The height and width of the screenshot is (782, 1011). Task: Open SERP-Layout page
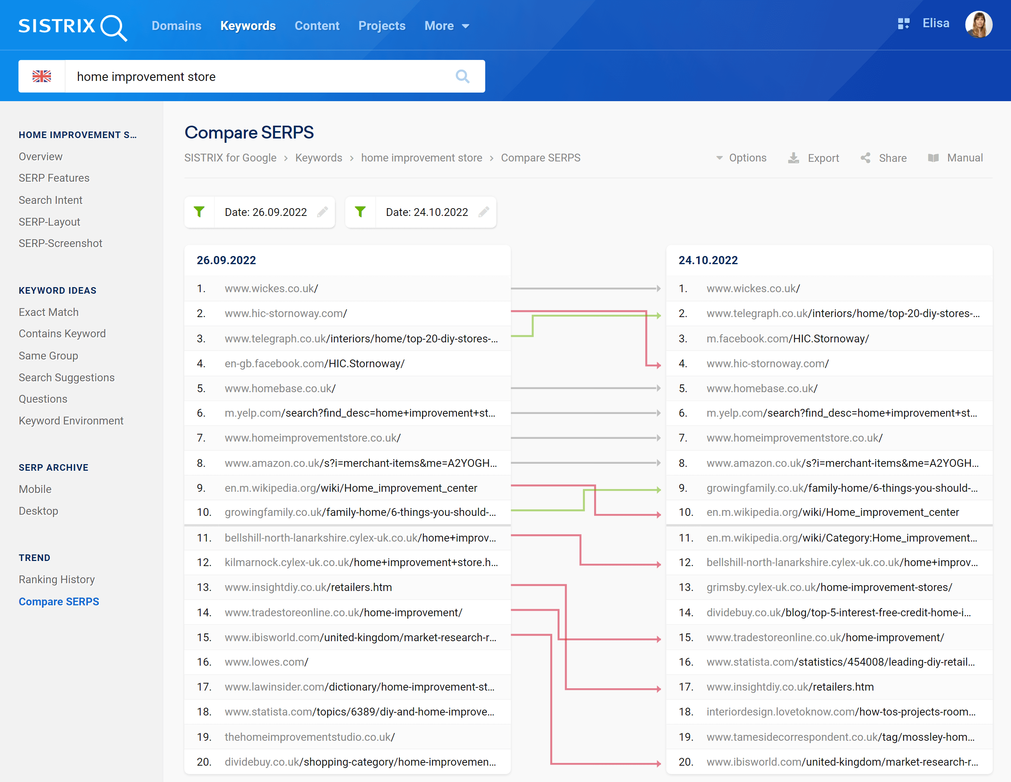click(x=49, y=222)
